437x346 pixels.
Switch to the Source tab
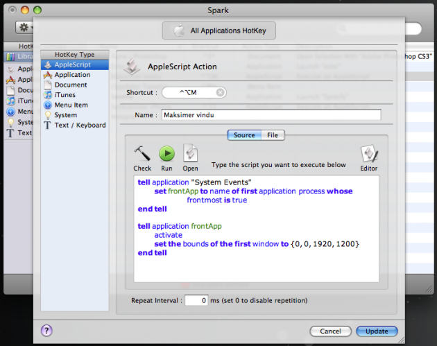pyautogui.click(x=244, y=135)
